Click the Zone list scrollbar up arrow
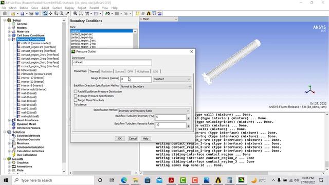The height and width of the screenshot is (185, 329). click(135, 31)
